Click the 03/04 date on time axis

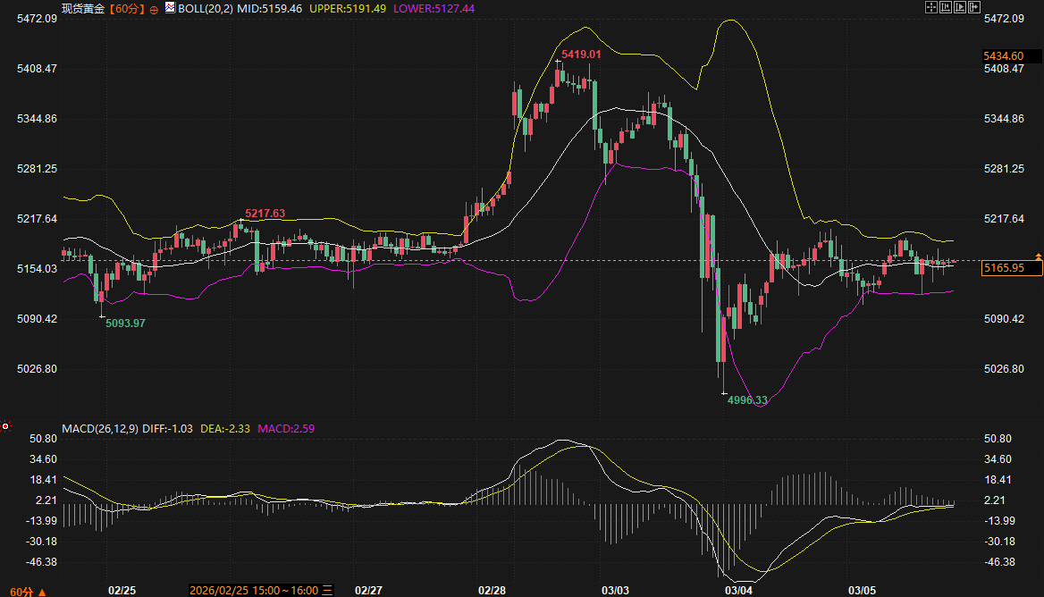coord(737,591)
